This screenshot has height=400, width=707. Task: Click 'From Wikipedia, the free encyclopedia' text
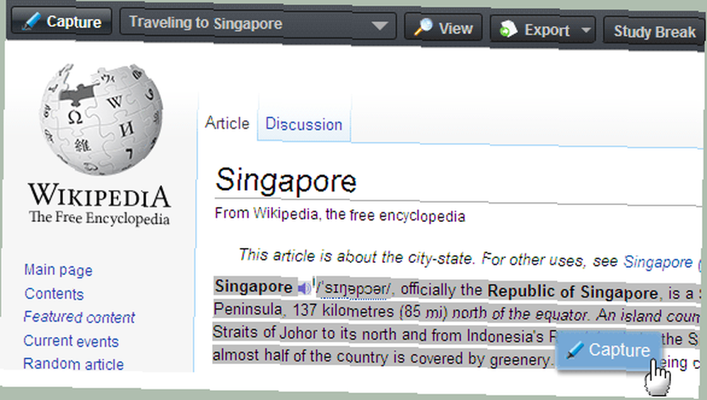339,215
